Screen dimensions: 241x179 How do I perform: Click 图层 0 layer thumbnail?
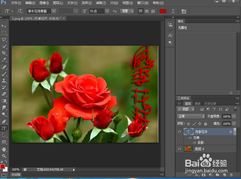[x=189, y=149]
